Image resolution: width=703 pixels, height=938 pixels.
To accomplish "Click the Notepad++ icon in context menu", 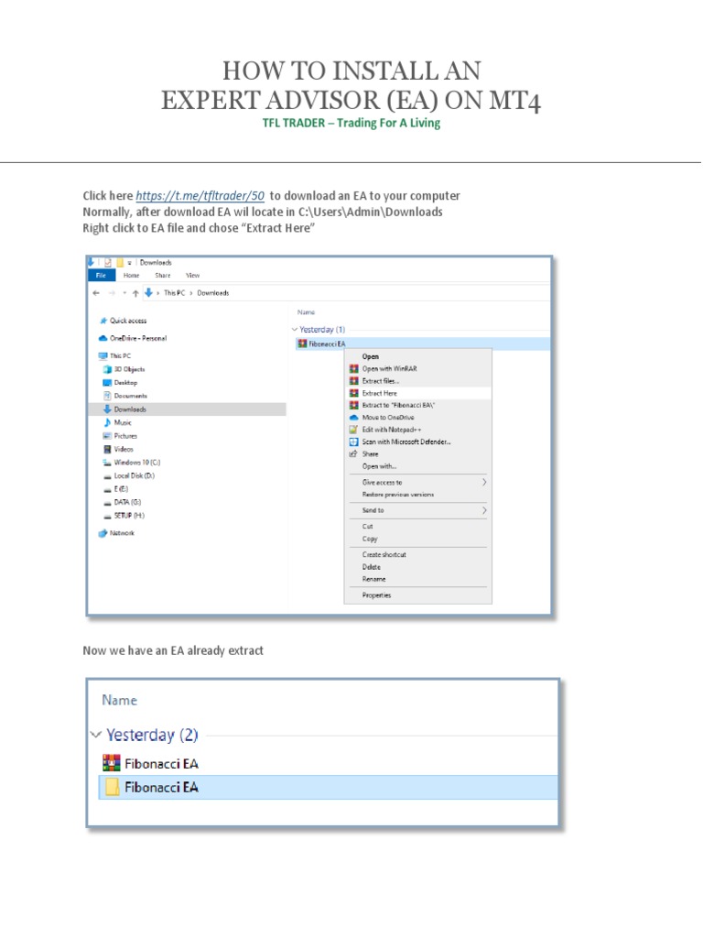I will [353, 430].
